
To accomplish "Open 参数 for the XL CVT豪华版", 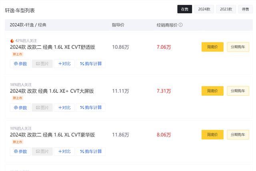I will pyautogui.click(x=20, y=151).
